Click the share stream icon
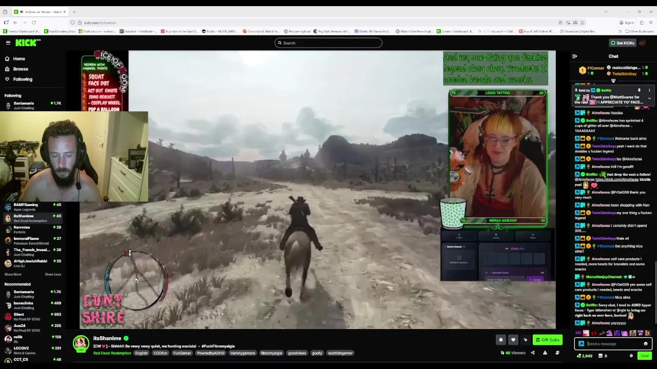Image resolution: width=657 pixels, height=369 pixels. click(532, 353)
